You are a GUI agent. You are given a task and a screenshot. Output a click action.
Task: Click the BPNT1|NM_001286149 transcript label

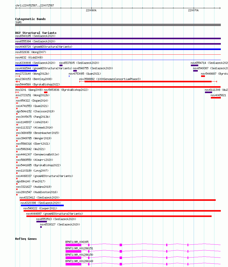click(79, 261)
